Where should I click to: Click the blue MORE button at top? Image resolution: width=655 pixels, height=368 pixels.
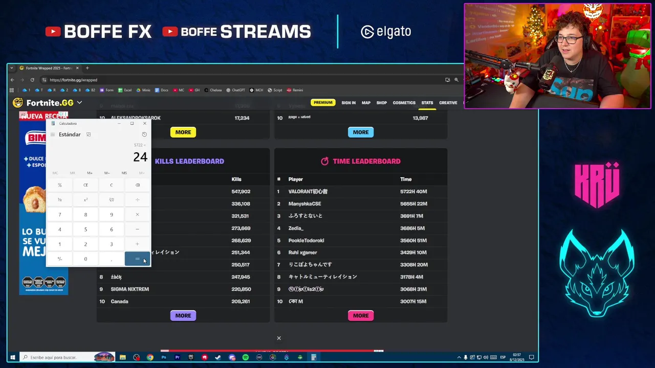pos(361,132)
